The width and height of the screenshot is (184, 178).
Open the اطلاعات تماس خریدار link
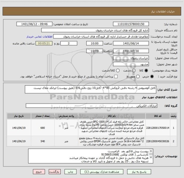39,37
